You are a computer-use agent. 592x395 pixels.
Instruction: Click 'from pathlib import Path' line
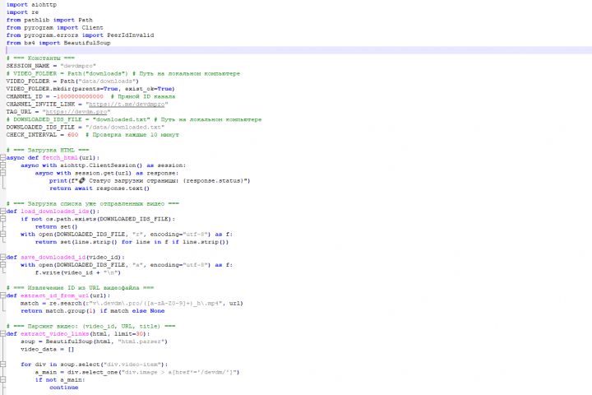[x=49, y=20]
